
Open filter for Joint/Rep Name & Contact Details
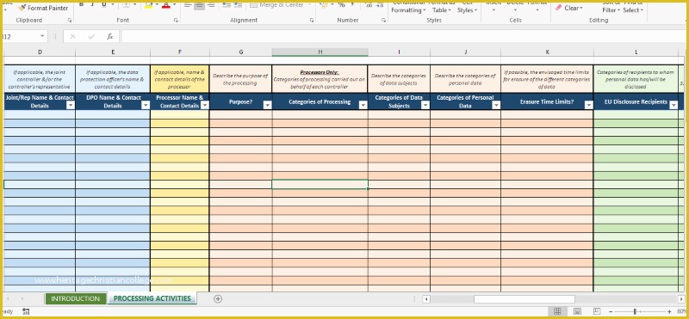[x=71, y=105]
